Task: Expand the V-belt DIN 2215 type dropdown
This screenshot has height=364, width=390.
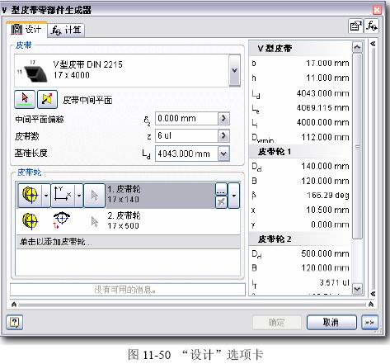Action: pyautogui.click(x=234, y=70)
